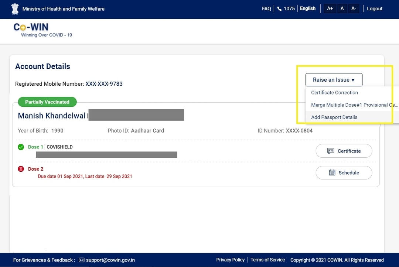The width and height of the screenshot is (399, 267).
Task: Open the Privacy Policy link
Action: (230, 260)
